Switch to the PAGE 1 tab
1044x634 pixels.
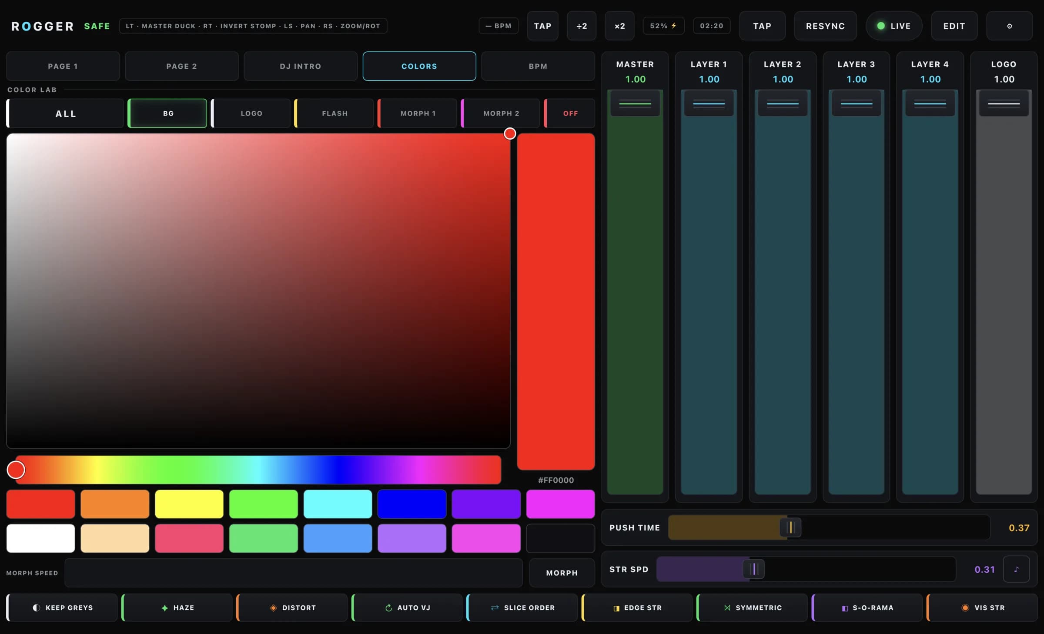[63, 66]
